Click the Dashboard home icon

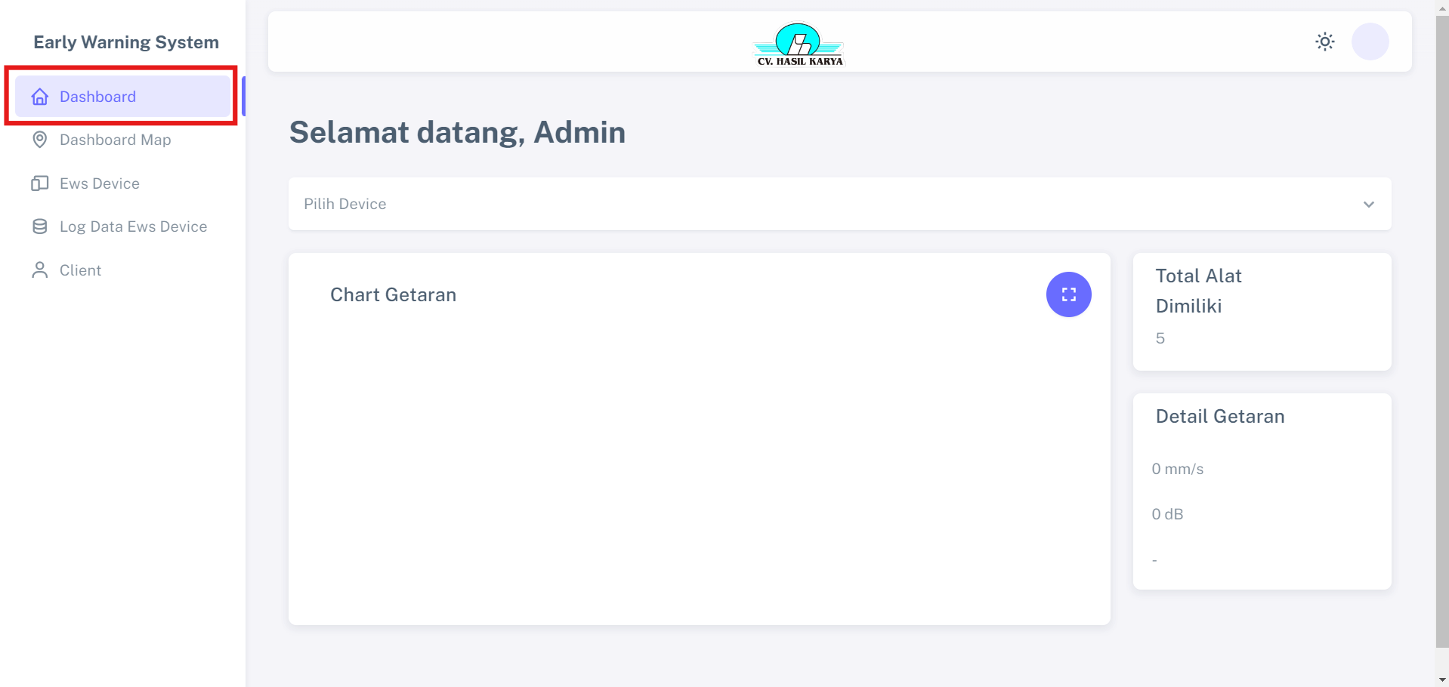coord(40,97)
